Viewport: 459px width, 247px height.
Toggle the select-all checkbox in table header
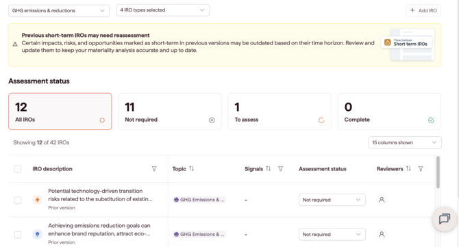(x=18, y=169)
